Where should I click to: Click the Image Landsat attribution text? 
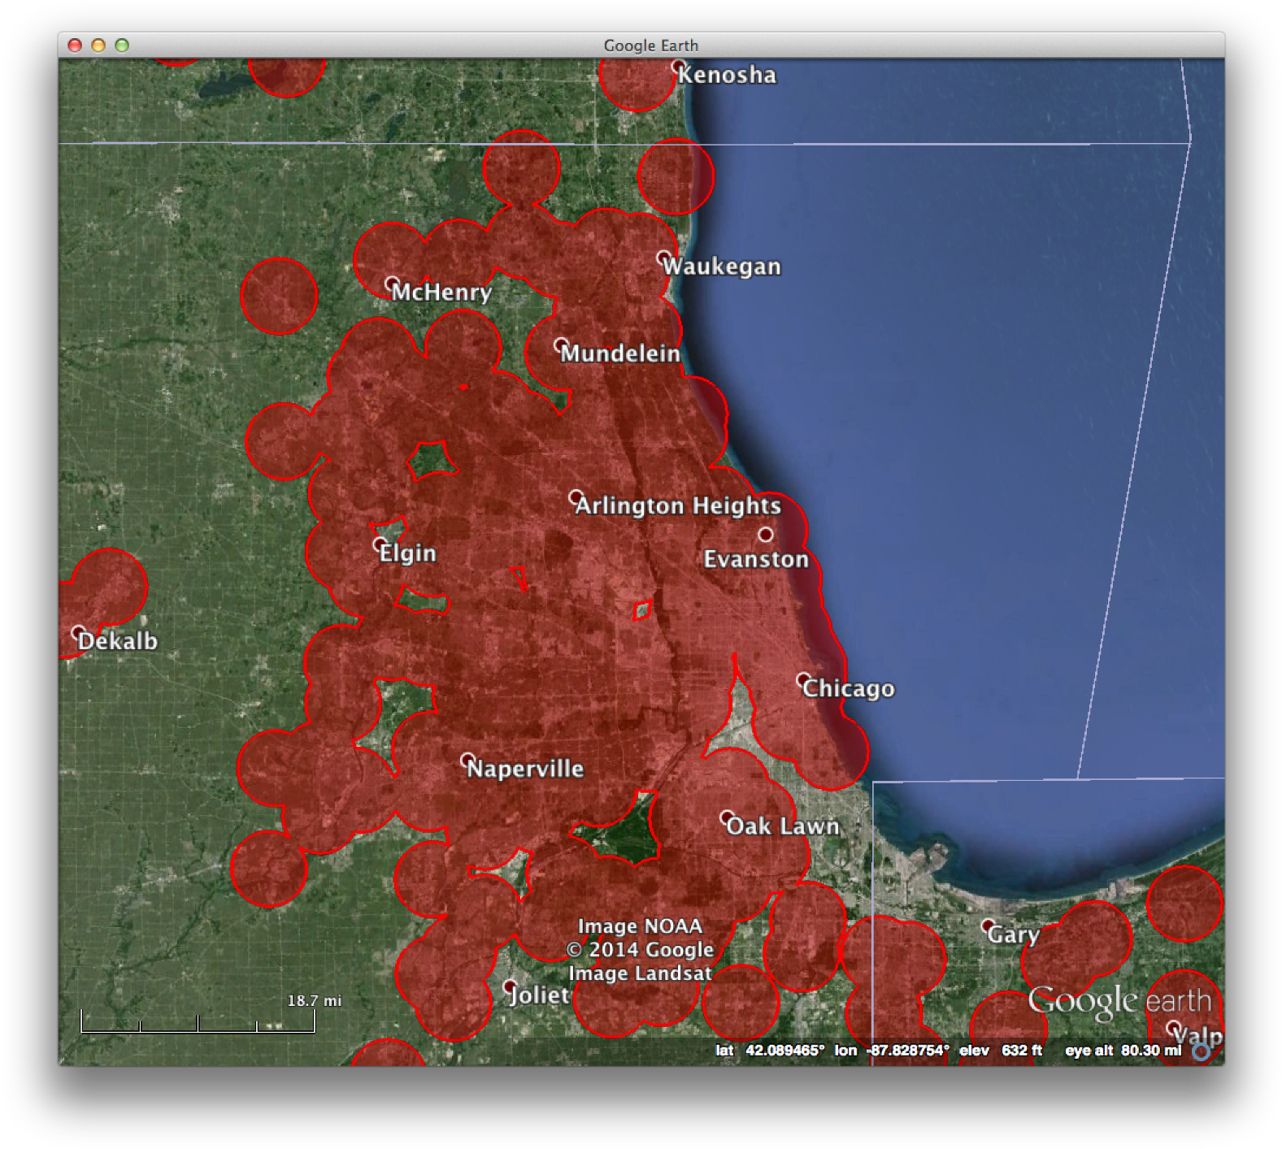pyautogui.click(x=640, y=973)
